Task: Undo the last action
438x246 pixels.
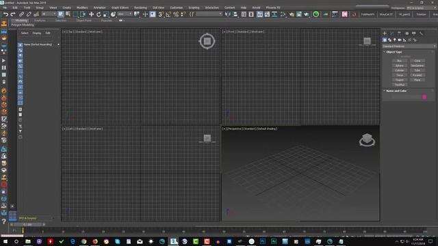Action: click(x=5, y=14)
